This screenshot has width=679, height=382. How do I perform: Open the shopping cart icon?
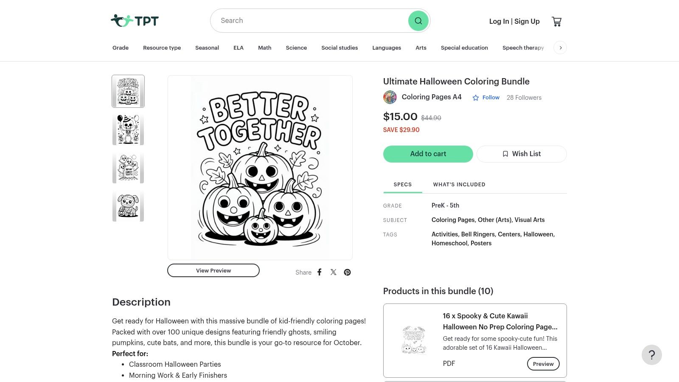(x=556, y=21)
